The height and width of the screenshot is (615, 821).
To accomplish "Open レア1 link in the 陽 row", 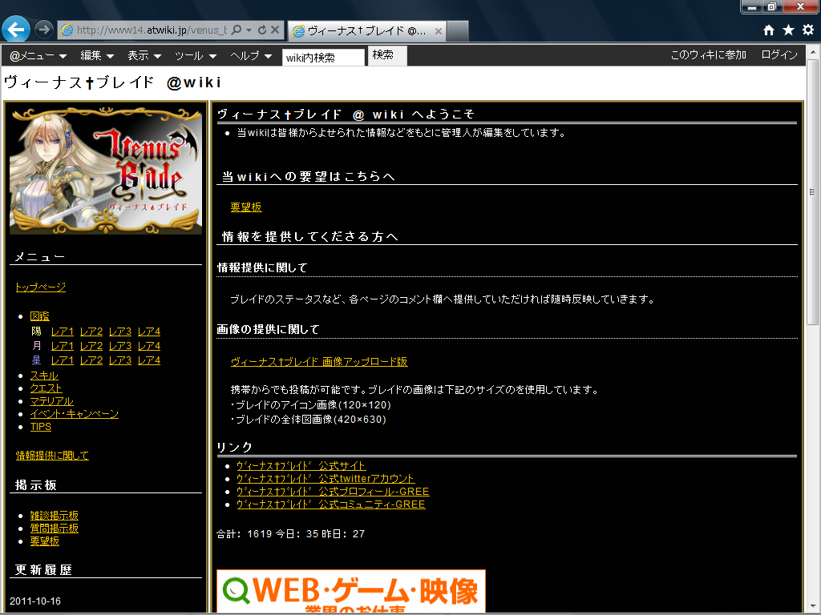I will pos(63,332).
